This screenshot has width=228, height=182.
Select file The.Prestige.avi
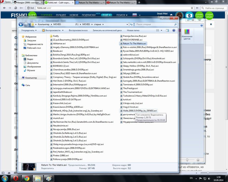click(x=129, y=88)
